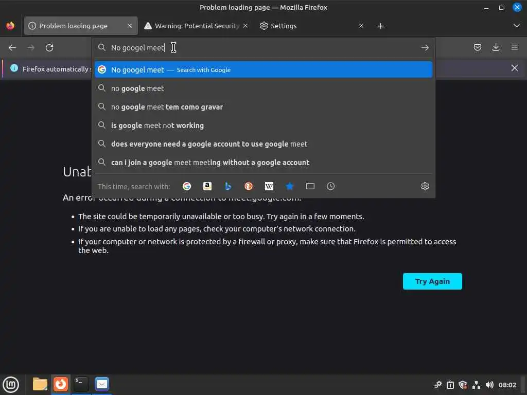527x395 pixels.
Task: Search in Bookmarks via the star icon
Action: (290, 186)
